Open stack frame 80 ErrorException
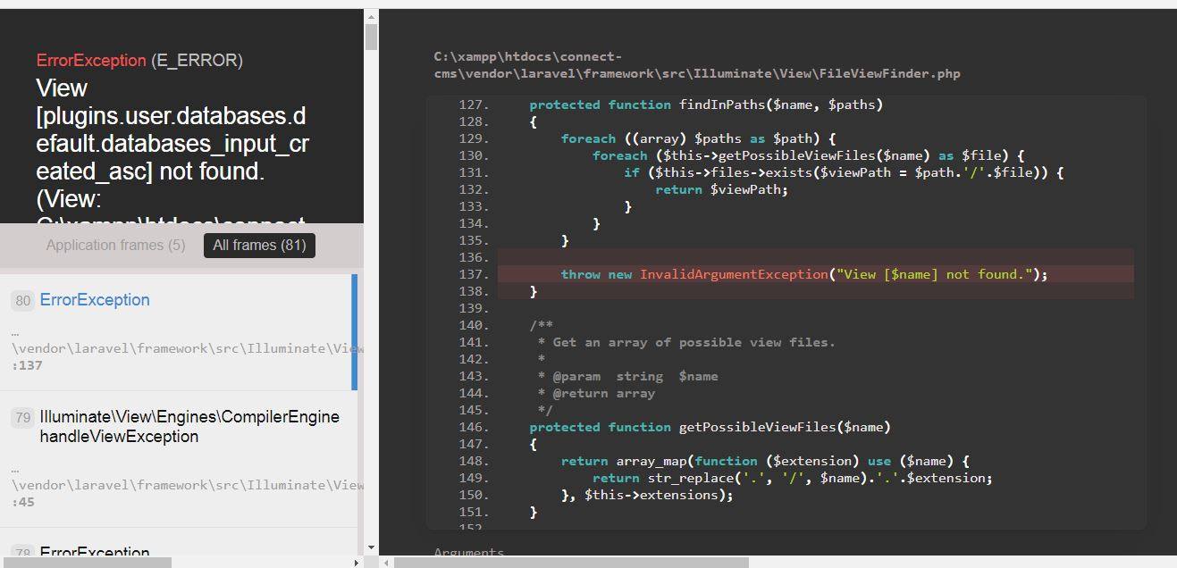 (94, 299)
